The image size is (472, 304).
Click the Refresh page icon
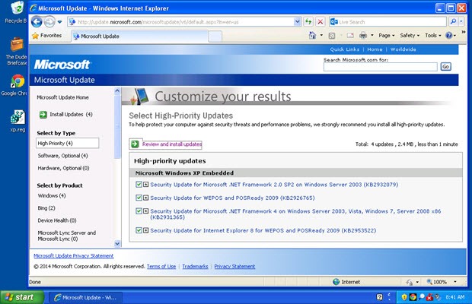[307, 21]
